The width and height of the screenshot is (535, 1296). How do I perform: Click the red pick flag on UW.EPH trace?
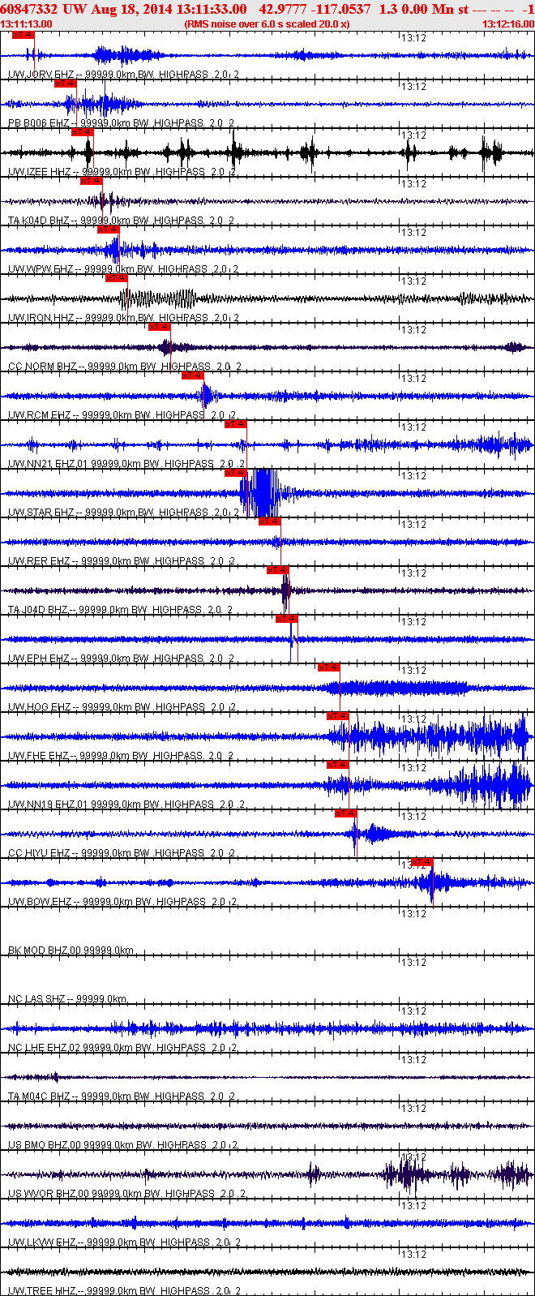[287, 619]
